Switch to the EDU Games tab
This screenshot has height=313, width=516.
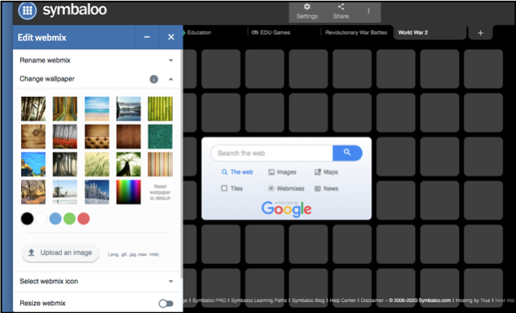271,33
